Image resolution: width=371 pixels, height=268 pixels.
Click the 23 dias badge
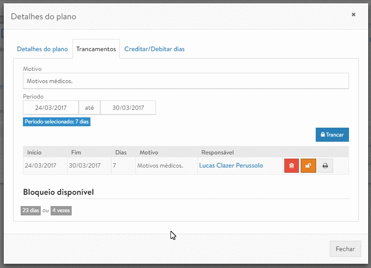tap(31, 211)
